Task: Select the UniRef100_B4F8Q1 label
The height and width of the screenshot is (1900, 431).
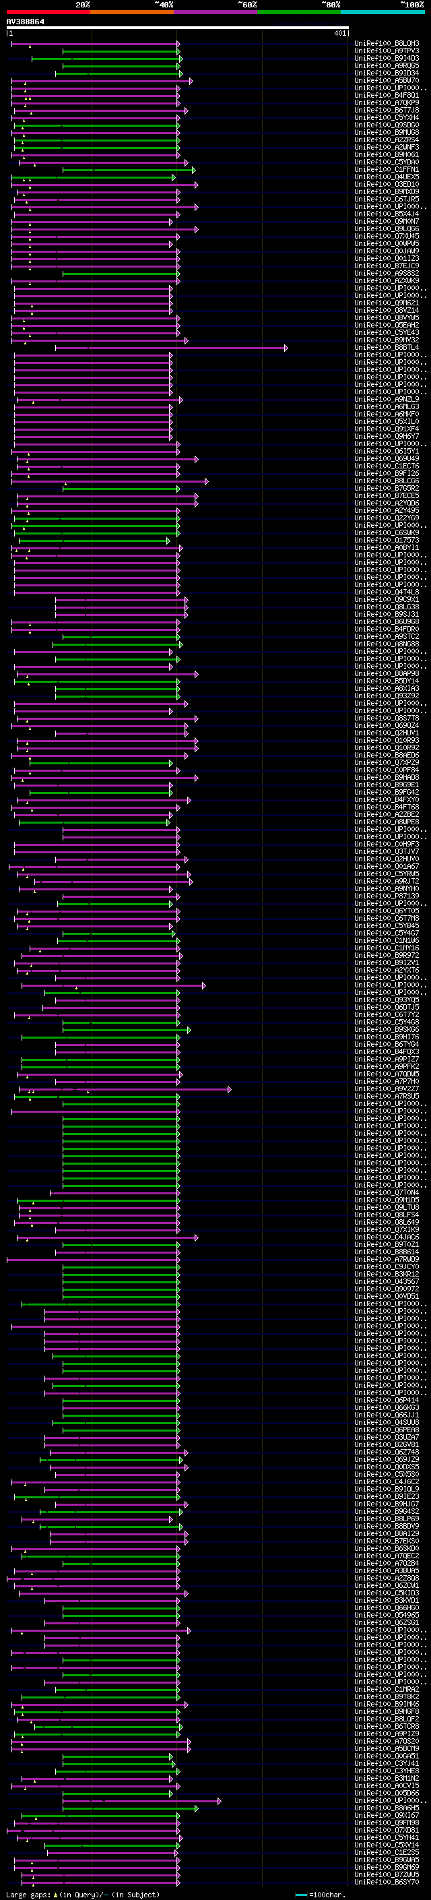Action: tap(386, 95)
